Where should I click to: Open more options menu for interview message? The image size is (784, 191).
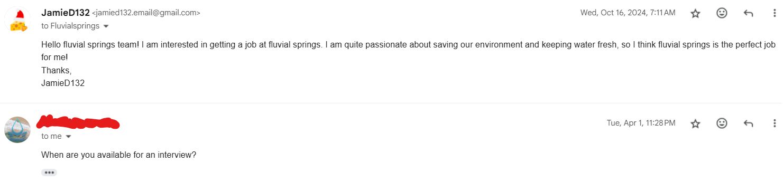click(x=774, y=123)
